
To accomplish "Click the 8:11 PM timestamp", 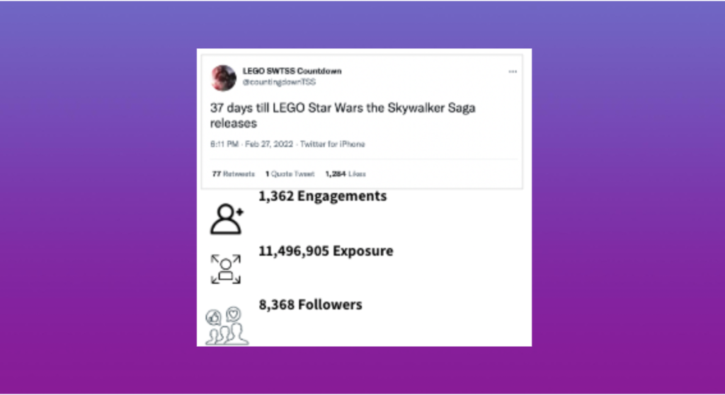I will click(224, 144).
